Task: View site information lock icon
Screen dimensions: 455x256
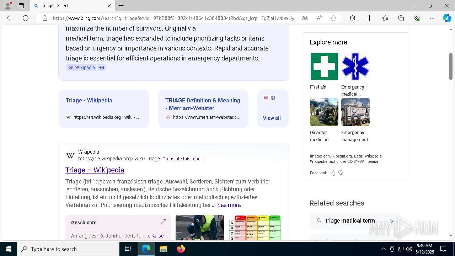Action: pyautogui.click(x=45, y=18)
